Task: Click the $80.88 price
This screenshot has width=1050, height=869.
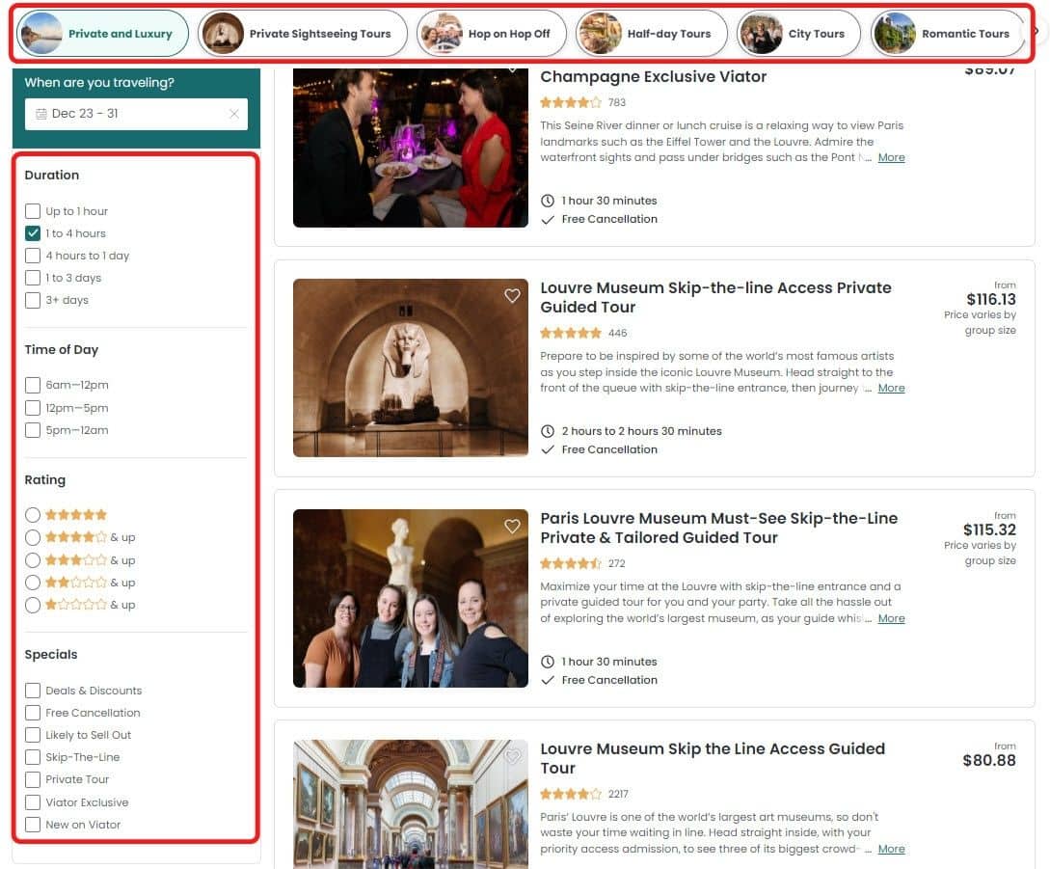Action: point(989,760)
